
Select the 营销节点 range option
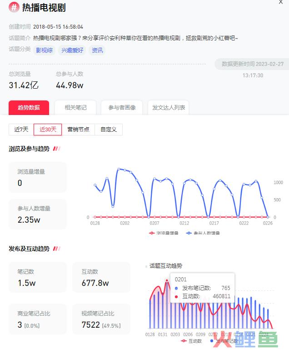point(78,130)
